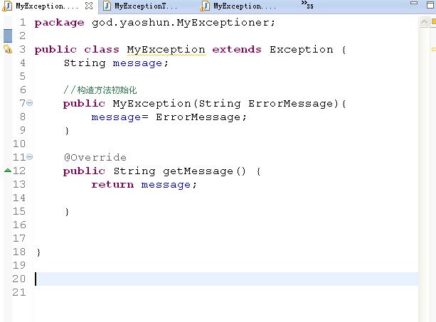436x322 pixels.
Task: Place the cursor on empty line 20
Action: pos(213,279)
